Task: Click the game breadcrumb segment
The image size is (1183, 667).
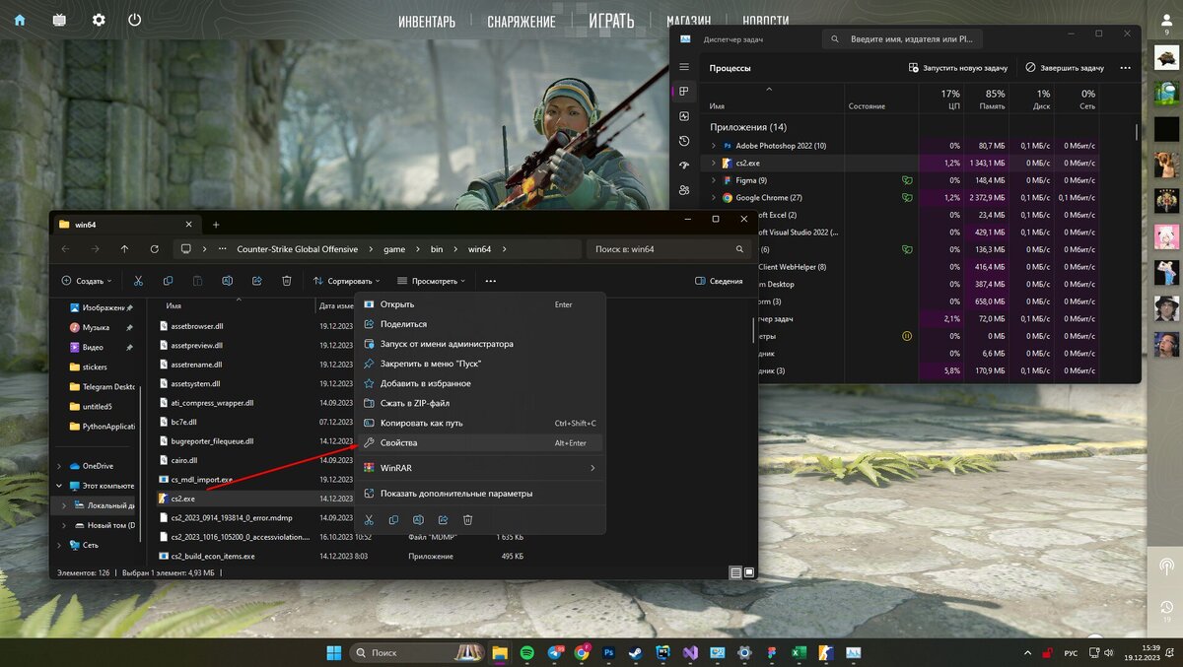Action: (x=394, y=249)
